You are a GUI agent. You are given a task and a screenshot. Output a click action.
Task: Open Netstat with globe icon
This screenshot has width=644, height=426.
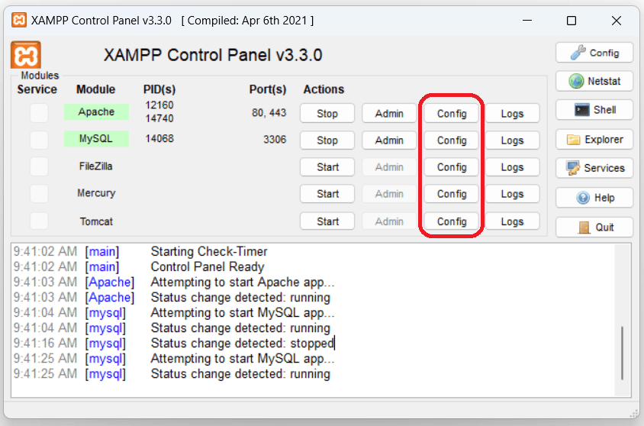click(594, 81)
